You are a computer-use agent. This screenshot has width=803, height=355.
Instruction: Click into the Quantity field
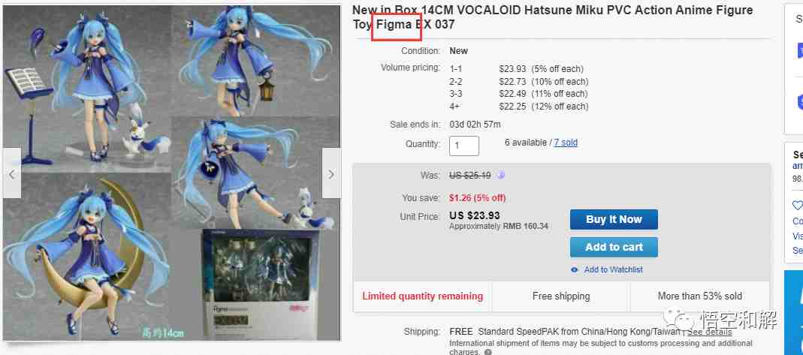tap(464, 146)
